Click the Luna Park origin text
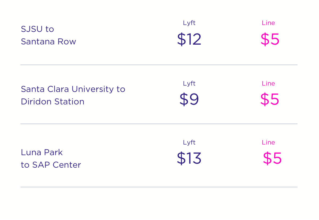The image size is (319, 220). click(42, 152)
